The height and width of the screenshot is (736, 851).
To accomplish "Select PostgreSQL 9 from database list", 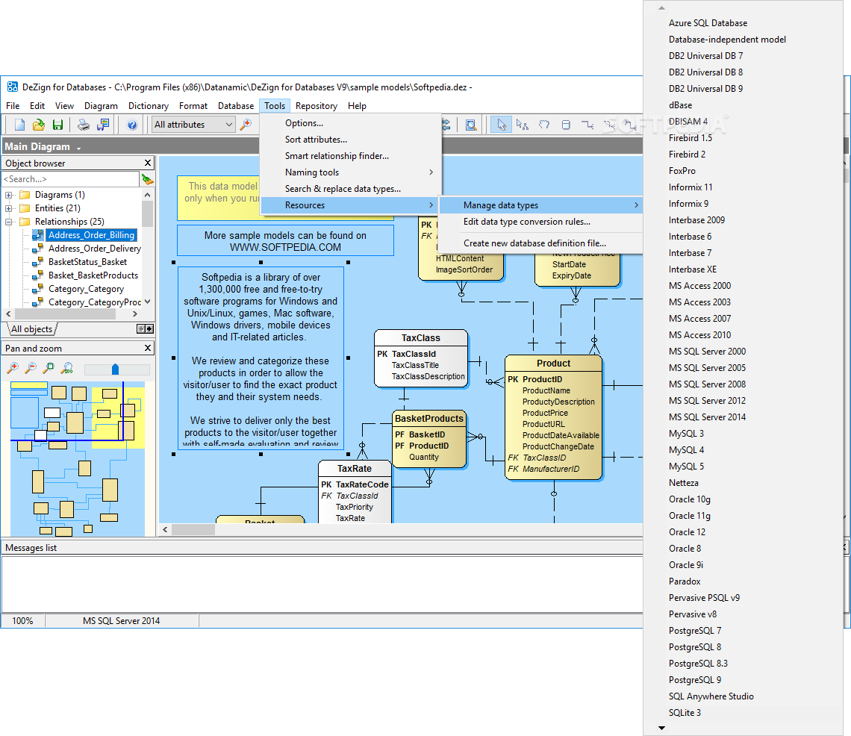I will click(695, 679).
